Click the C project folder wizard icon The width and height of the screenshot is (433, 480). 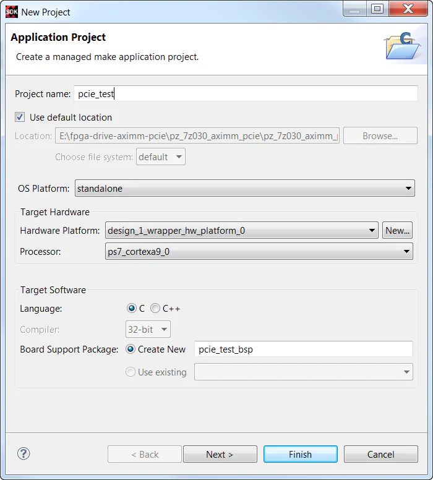click(402, 45)
